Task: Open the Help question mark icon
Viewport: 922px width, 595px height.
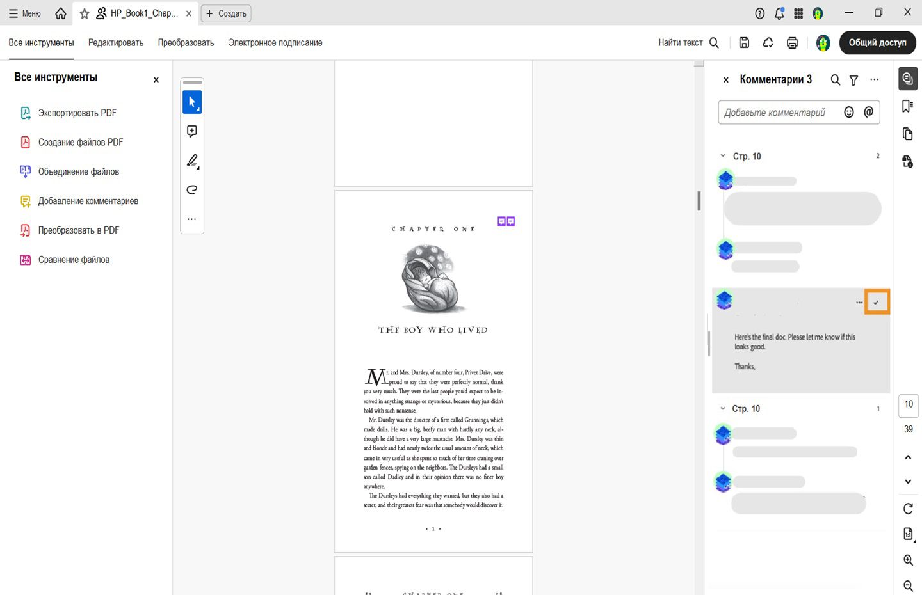Action: [x=760, y=13]
